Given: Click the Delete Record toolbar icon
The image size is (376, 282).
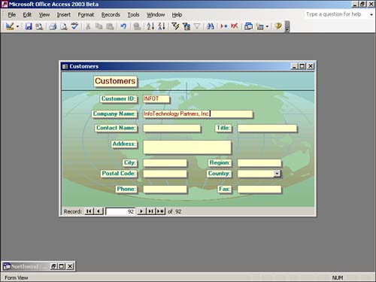Looking at the screenshot, I should pyautogui.click(x=235, y=26).
